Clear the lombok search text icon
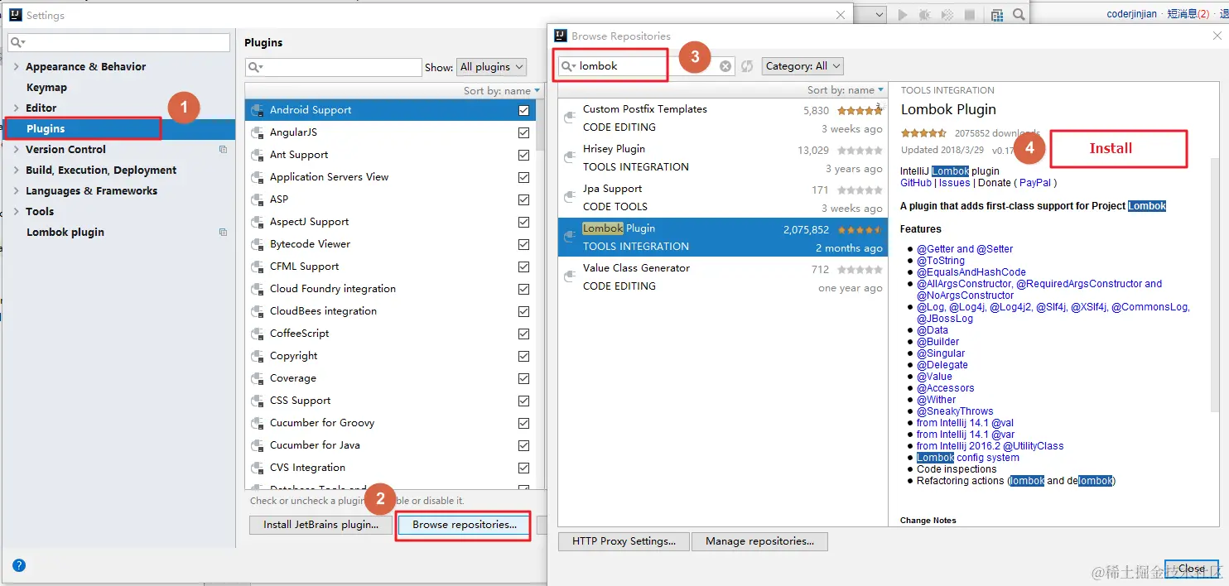1229x586 pixels. coord(725,66)
